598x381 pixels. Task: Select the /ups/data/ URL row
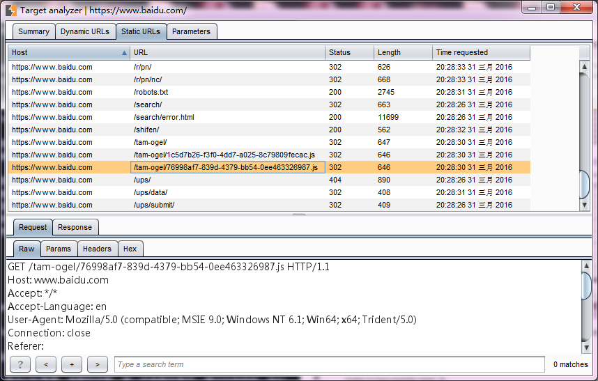point(269,192)
